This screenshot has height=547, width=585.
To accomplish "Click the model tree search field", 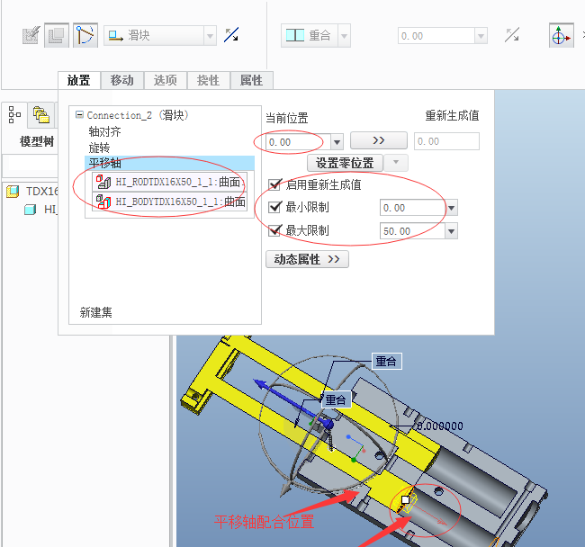I will click(30, 164).
